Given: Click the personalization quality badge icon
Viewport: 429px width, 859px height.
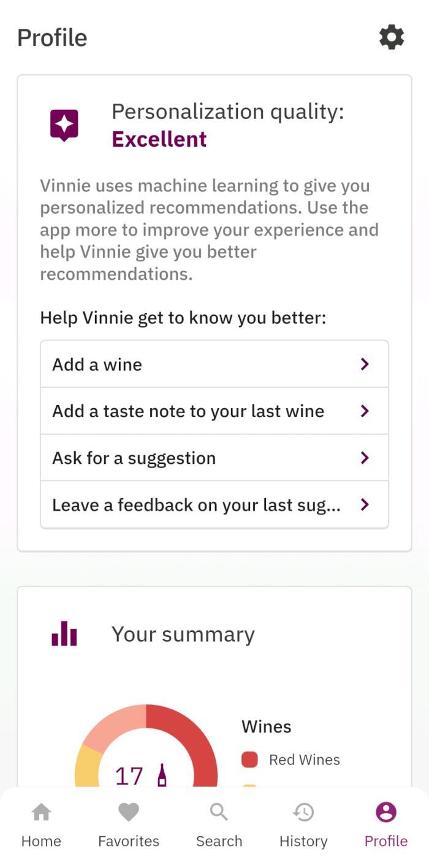Looking at the screenshot, I should point(64,125).
